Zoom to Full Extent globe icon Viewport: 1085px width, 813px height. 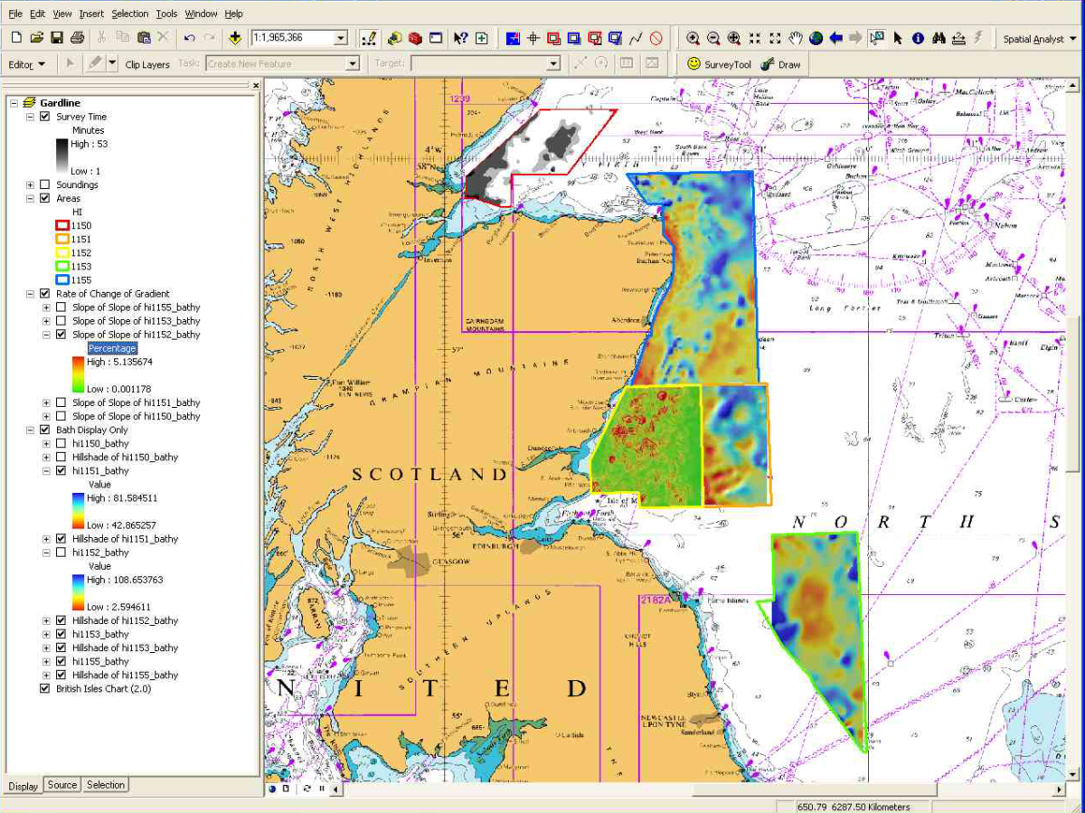coord(816,38)
